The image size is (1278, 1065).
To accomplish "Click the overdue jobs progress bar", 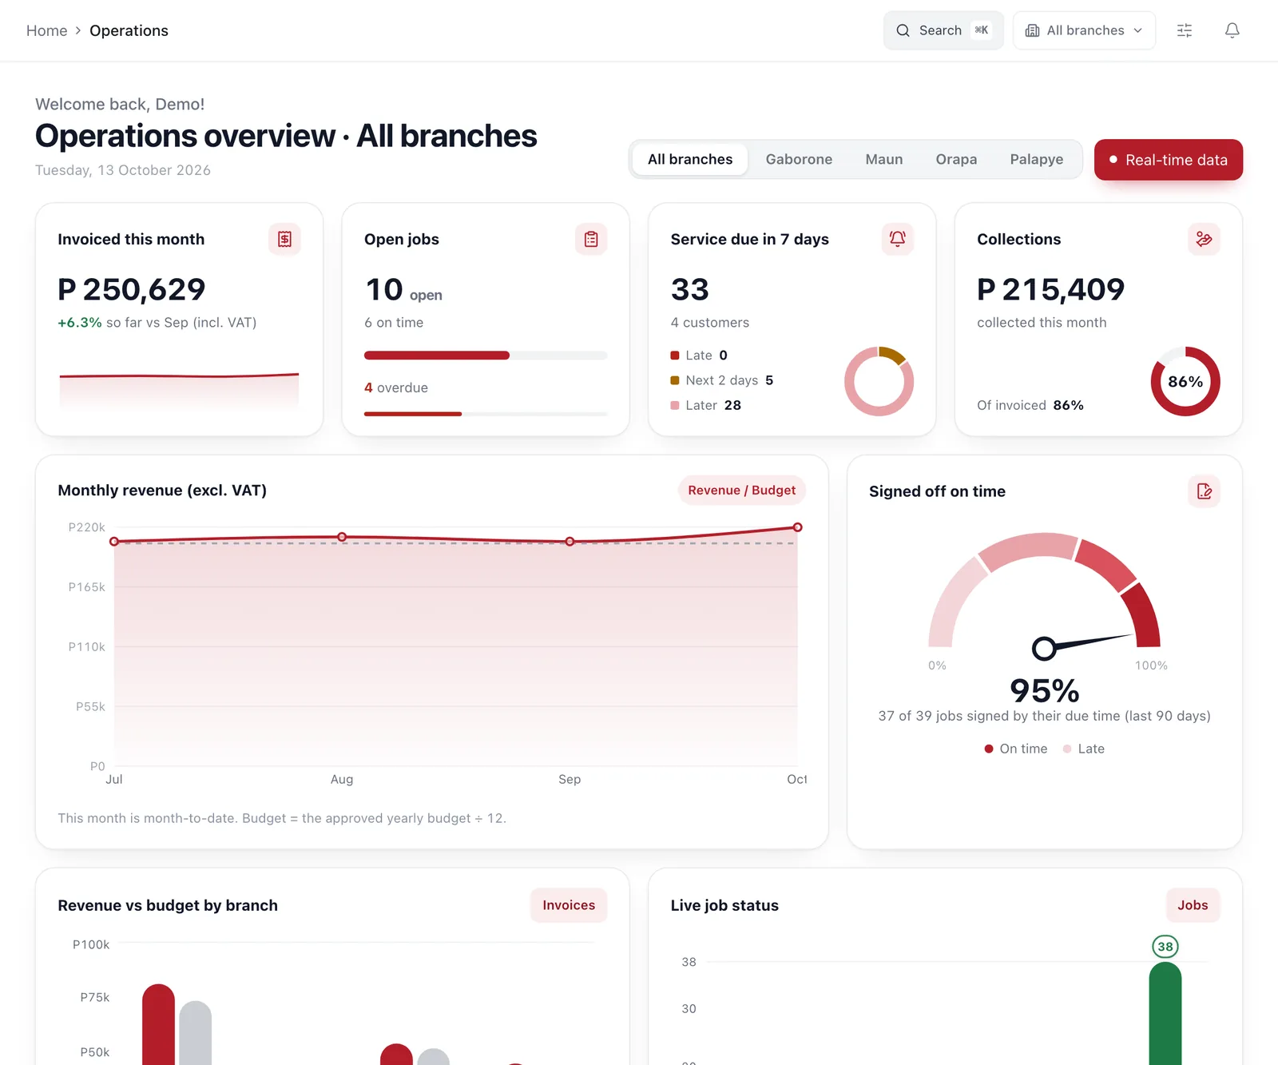I will (486, 414).
